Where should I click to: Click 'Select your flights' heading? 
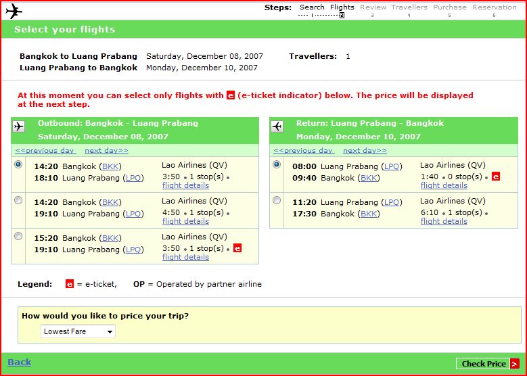[x=64, y=30]
